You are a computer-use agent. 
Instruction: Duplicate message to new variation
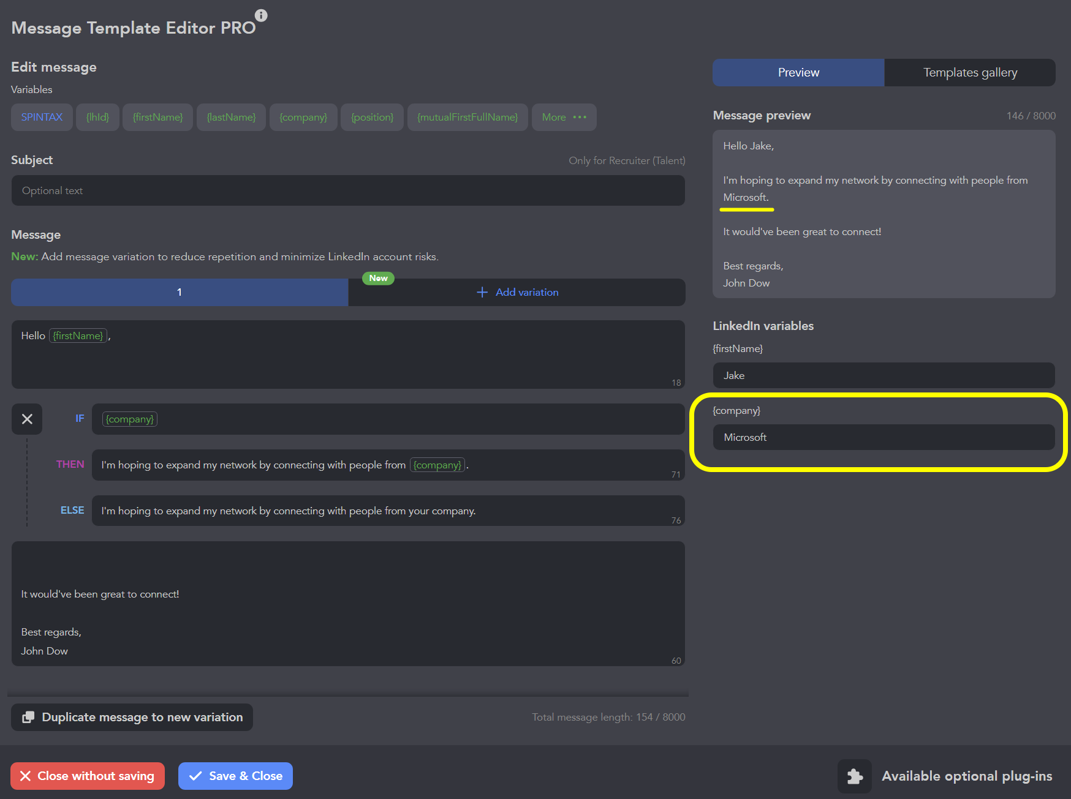point(132,717)
